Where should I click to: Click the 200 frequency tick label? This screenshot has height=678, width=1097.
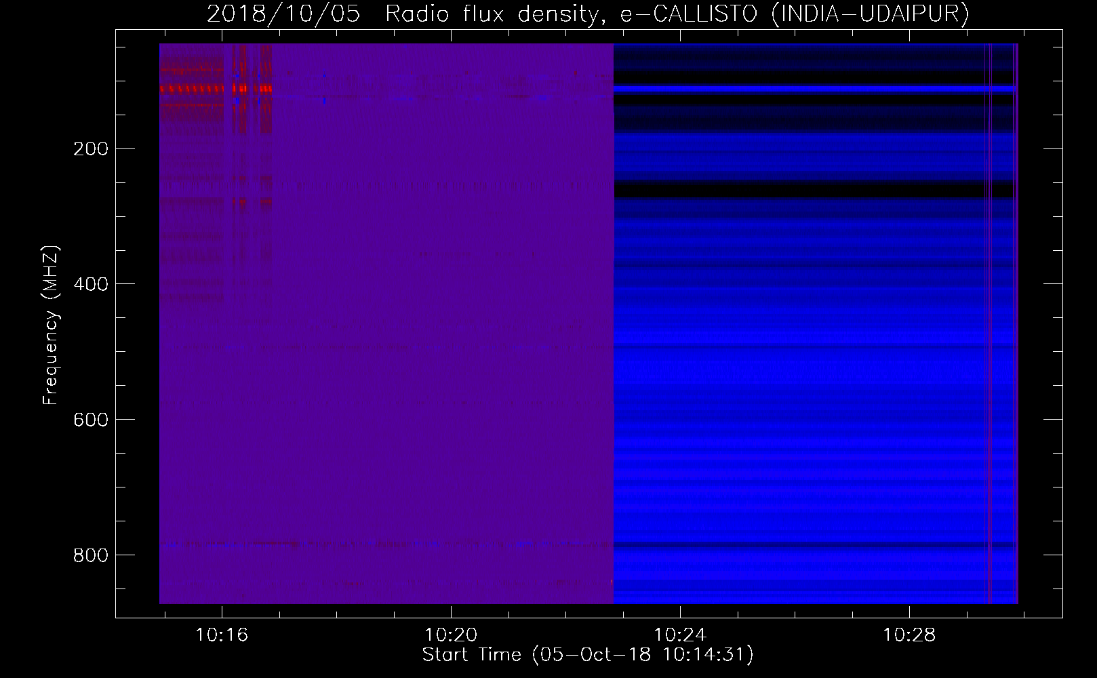[91, 148]
